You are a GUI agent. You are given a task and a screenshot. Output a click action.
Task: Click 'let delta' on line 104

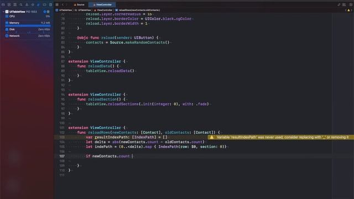coord(96,142)
